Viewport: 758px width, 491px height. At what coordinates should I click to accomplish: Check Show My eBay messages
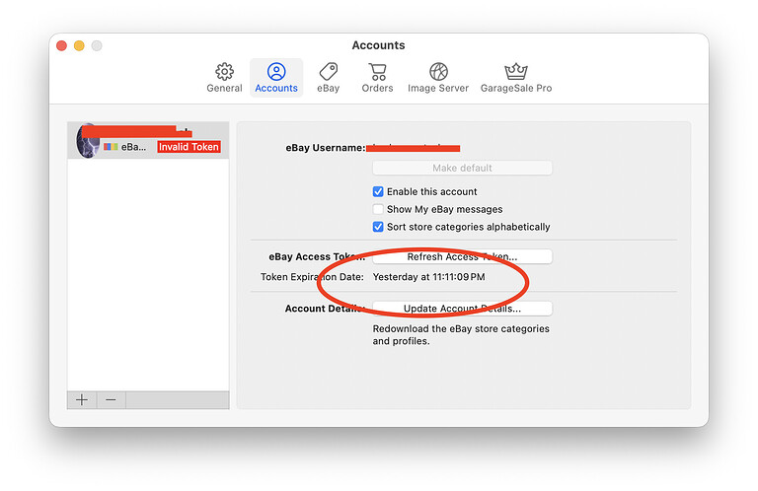[x=378, y=209]
